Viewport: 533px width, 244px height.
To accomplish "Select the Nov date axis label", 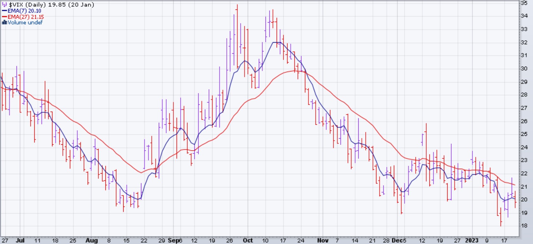I will tap(323, 241).
